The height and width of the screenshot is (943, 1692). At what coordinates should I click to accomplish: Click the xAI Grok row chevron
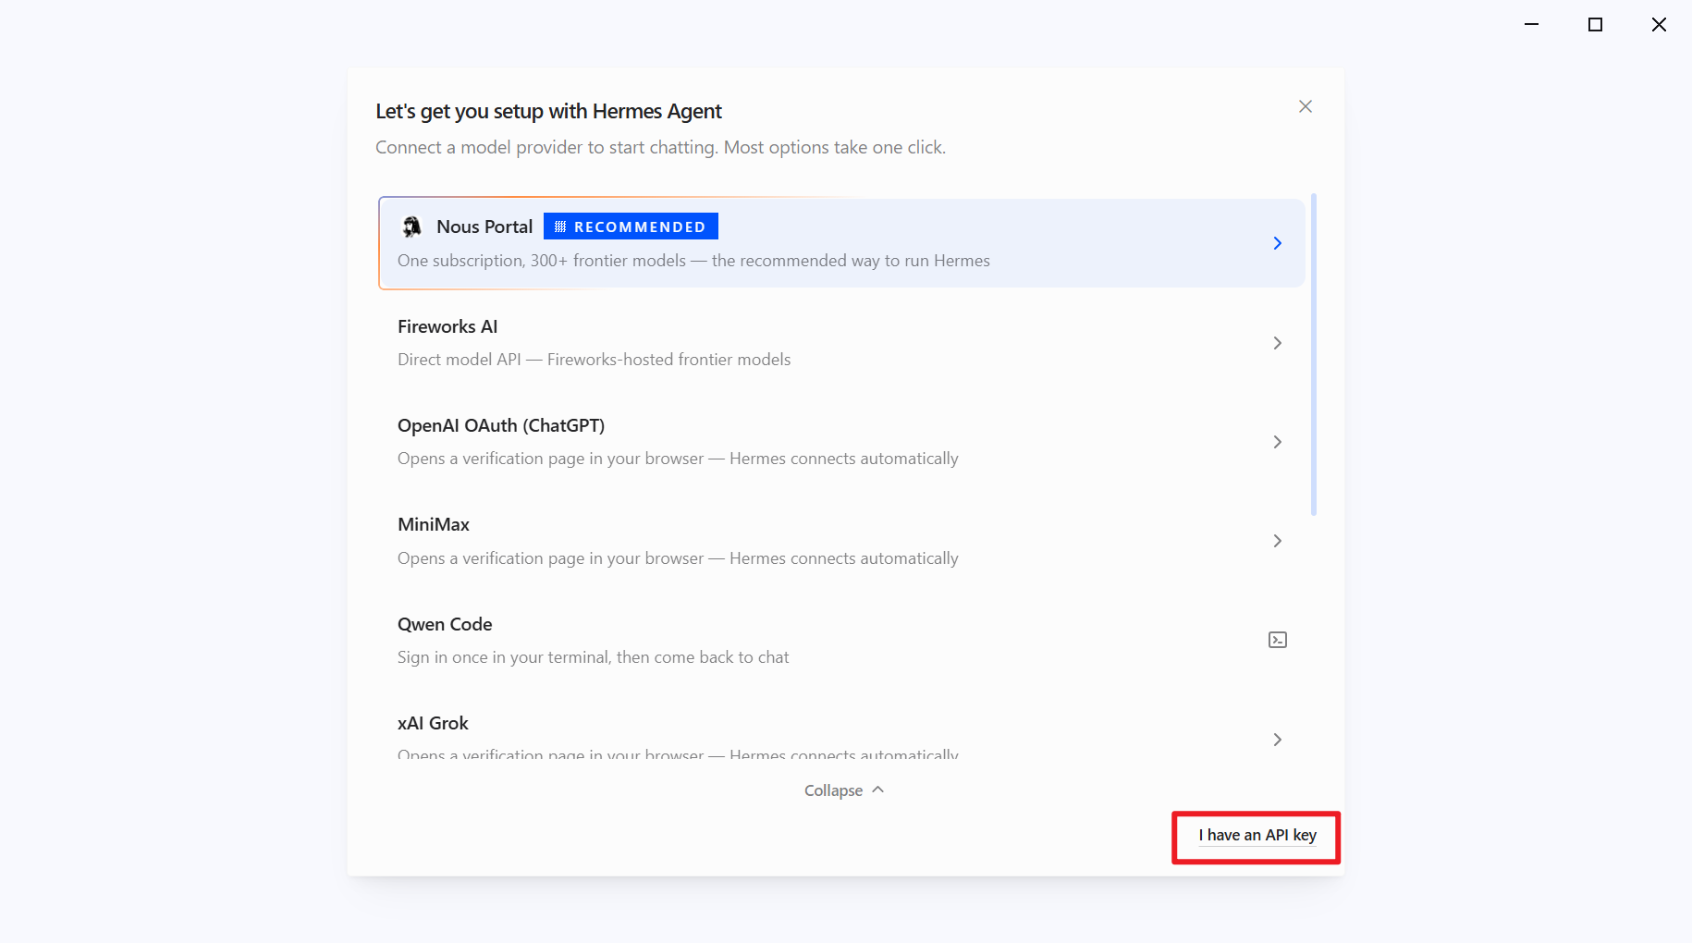click(x=1278, y=740)
